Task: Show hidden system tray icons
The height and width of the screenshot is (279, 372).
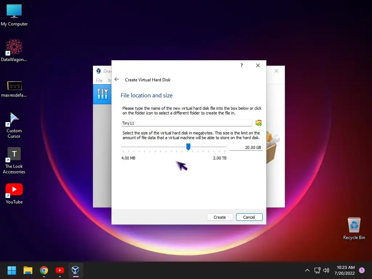Action: click(307, 270)
